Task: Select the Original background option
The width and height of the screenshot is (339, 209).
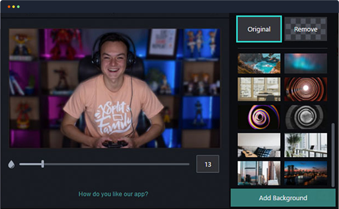Action: point(259,29)
